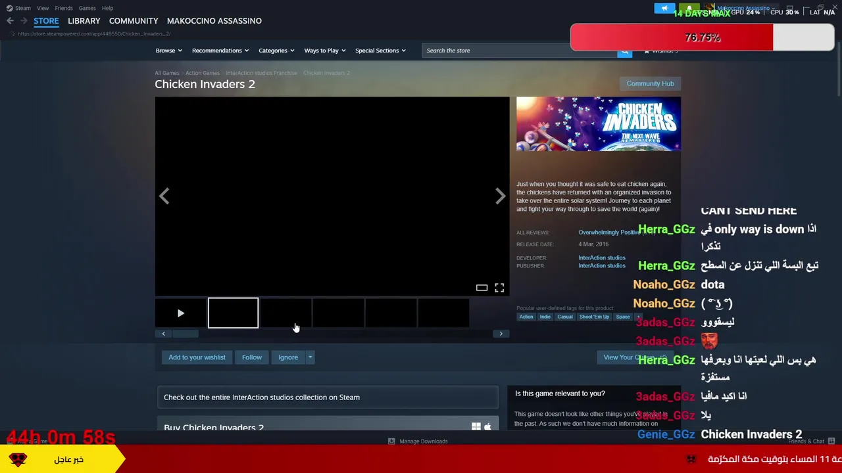Open the View menu

click(43, 9)
